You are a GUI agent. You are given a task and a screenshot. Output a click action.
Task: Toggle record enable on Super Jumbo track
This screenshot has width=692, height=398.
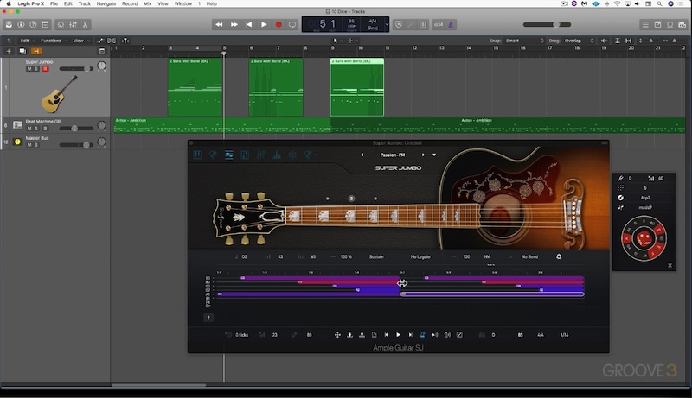(45, 69)
